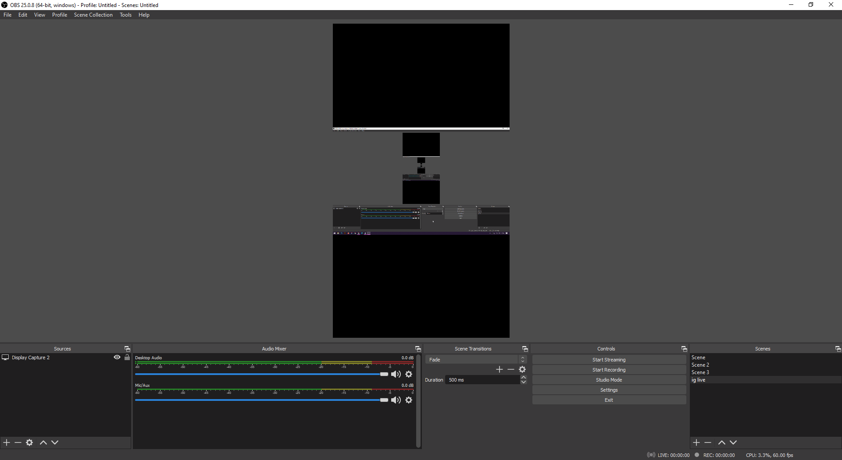Viewport: 842px width, 460px height.
Task: Click the Exit button
Action: 609,400
